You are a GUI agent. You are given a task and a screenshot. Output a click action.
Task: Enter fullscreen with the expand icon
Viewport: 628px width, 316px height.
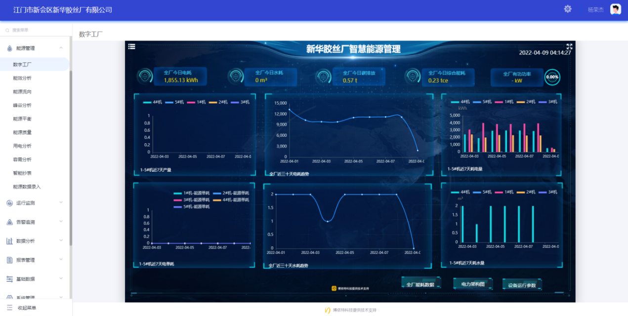click(569, 46)
